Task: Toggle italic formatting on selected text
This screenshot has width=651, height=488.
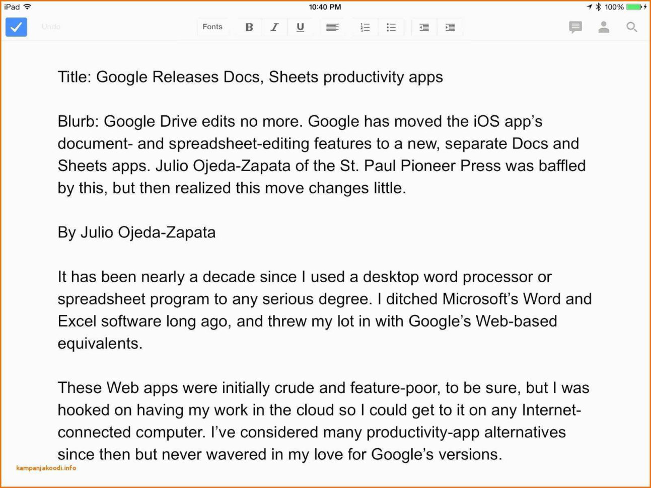Action: click(274, 27)
